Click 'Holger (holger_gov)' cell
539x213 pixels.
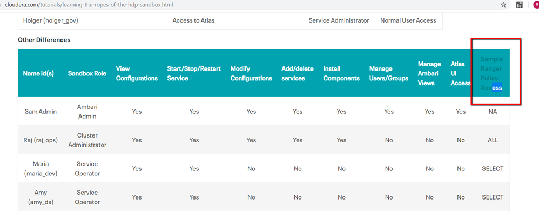(x=51, y=20)
